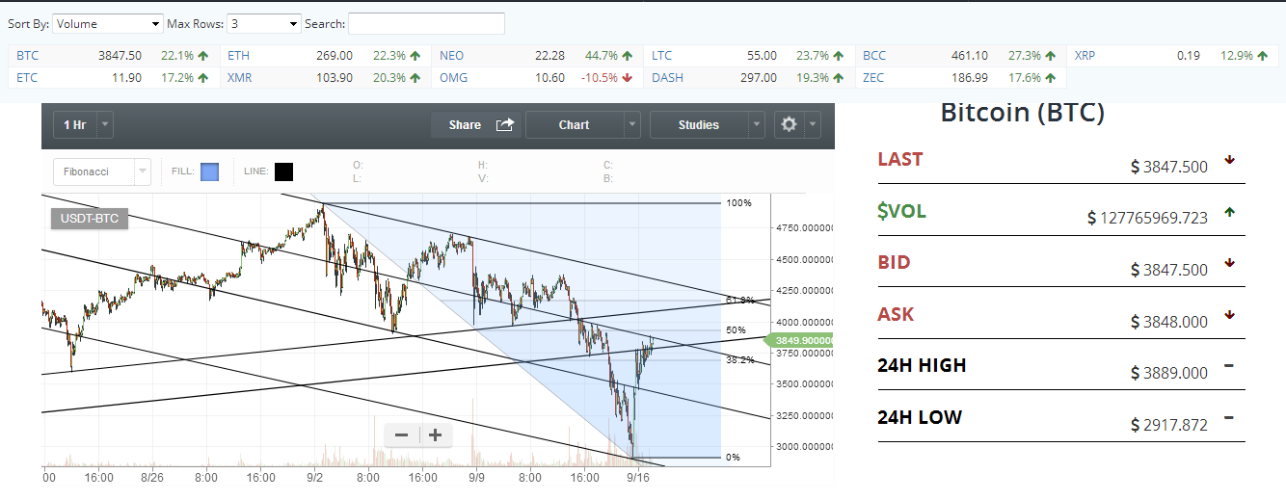
Task: Click into the Search input field
Action: pos(426,23)
